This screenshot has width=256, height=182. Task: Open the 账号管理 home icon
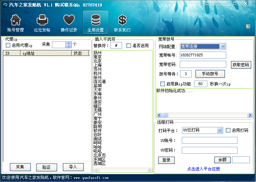click(x=15, y=20)
